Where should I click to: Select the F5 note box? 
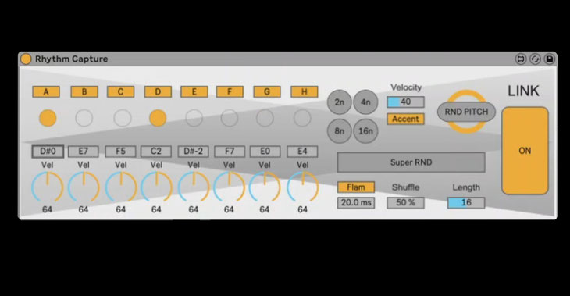[x=121, y=152]
